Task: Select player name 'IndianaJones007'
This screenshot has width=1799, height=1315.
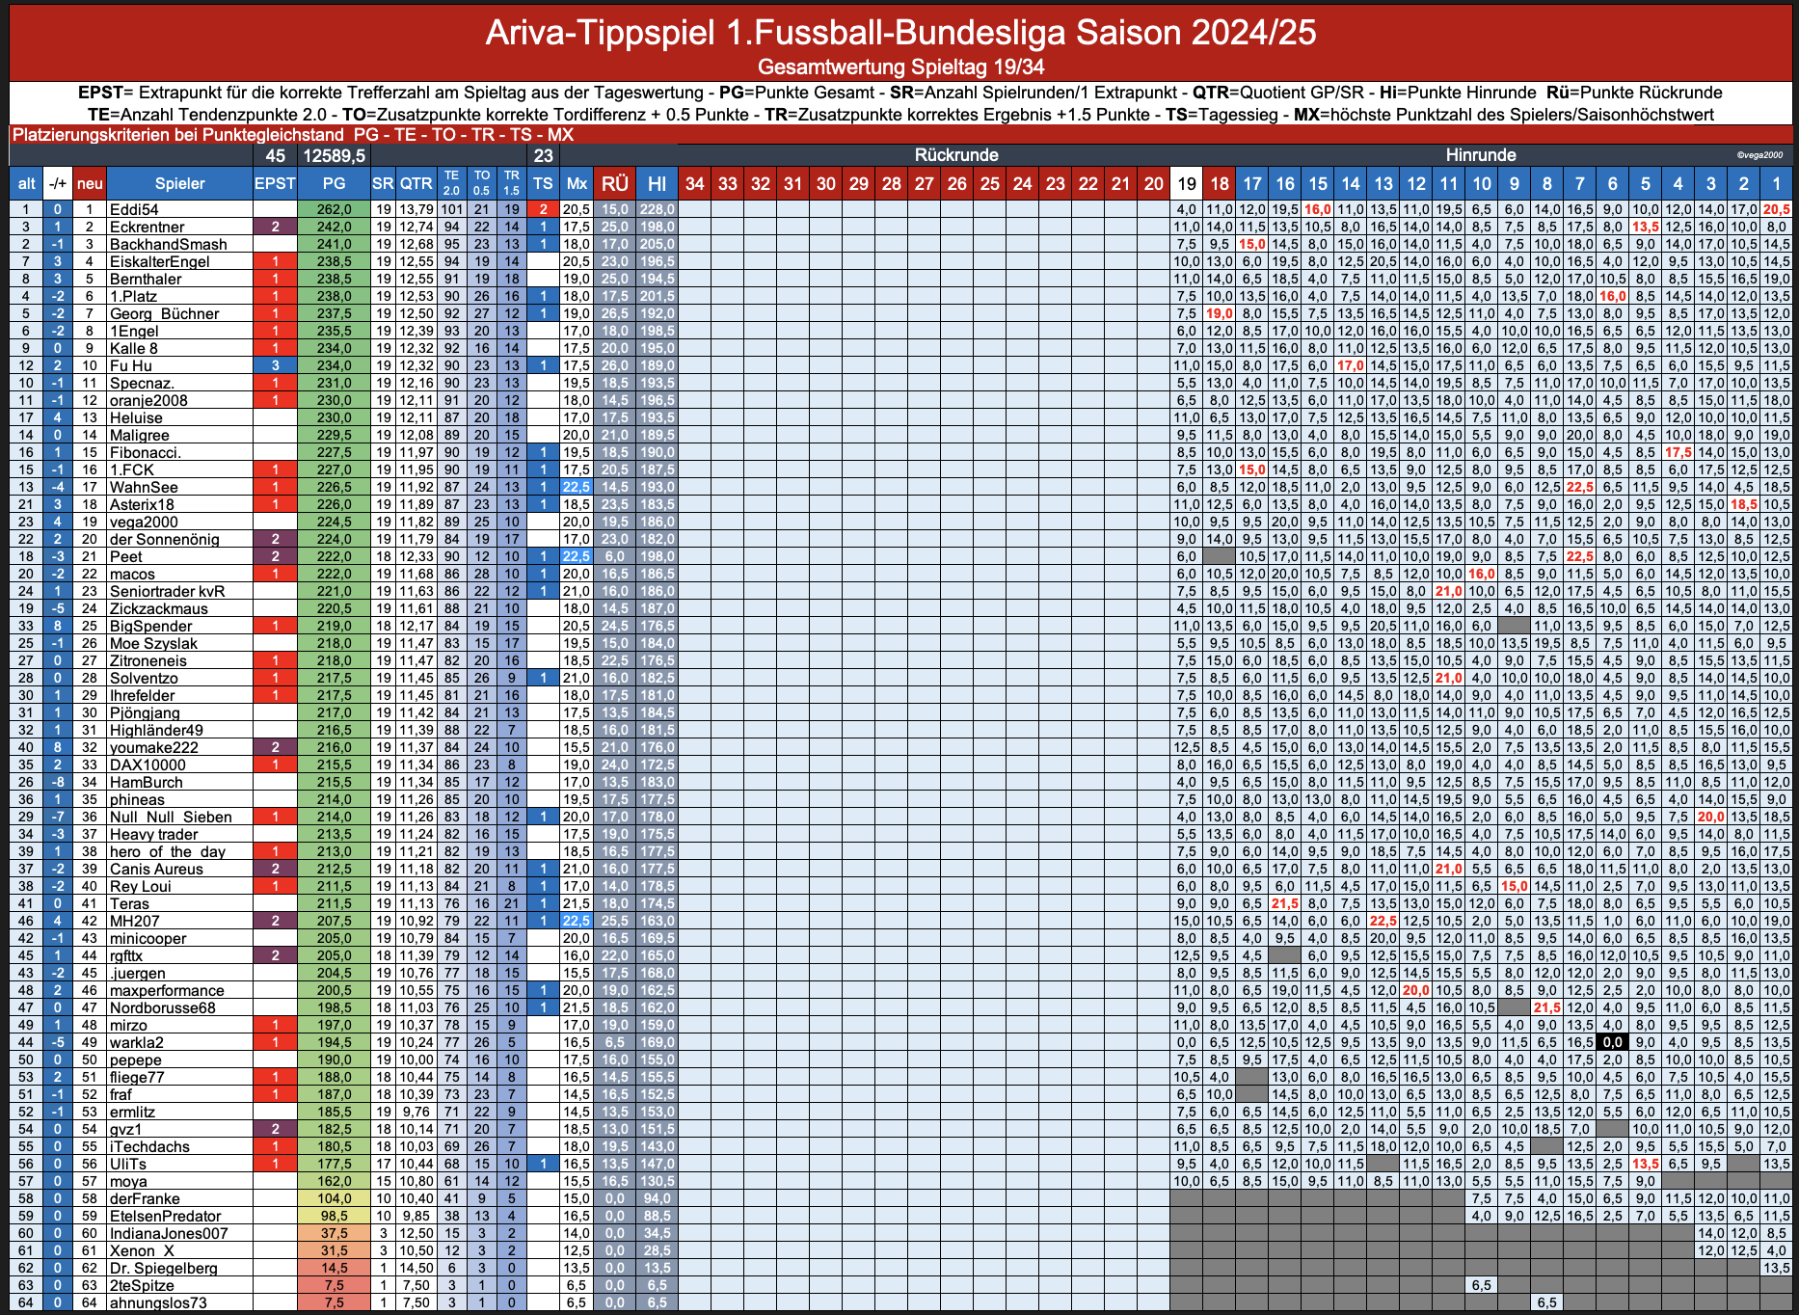Action: pos(169,1233)
